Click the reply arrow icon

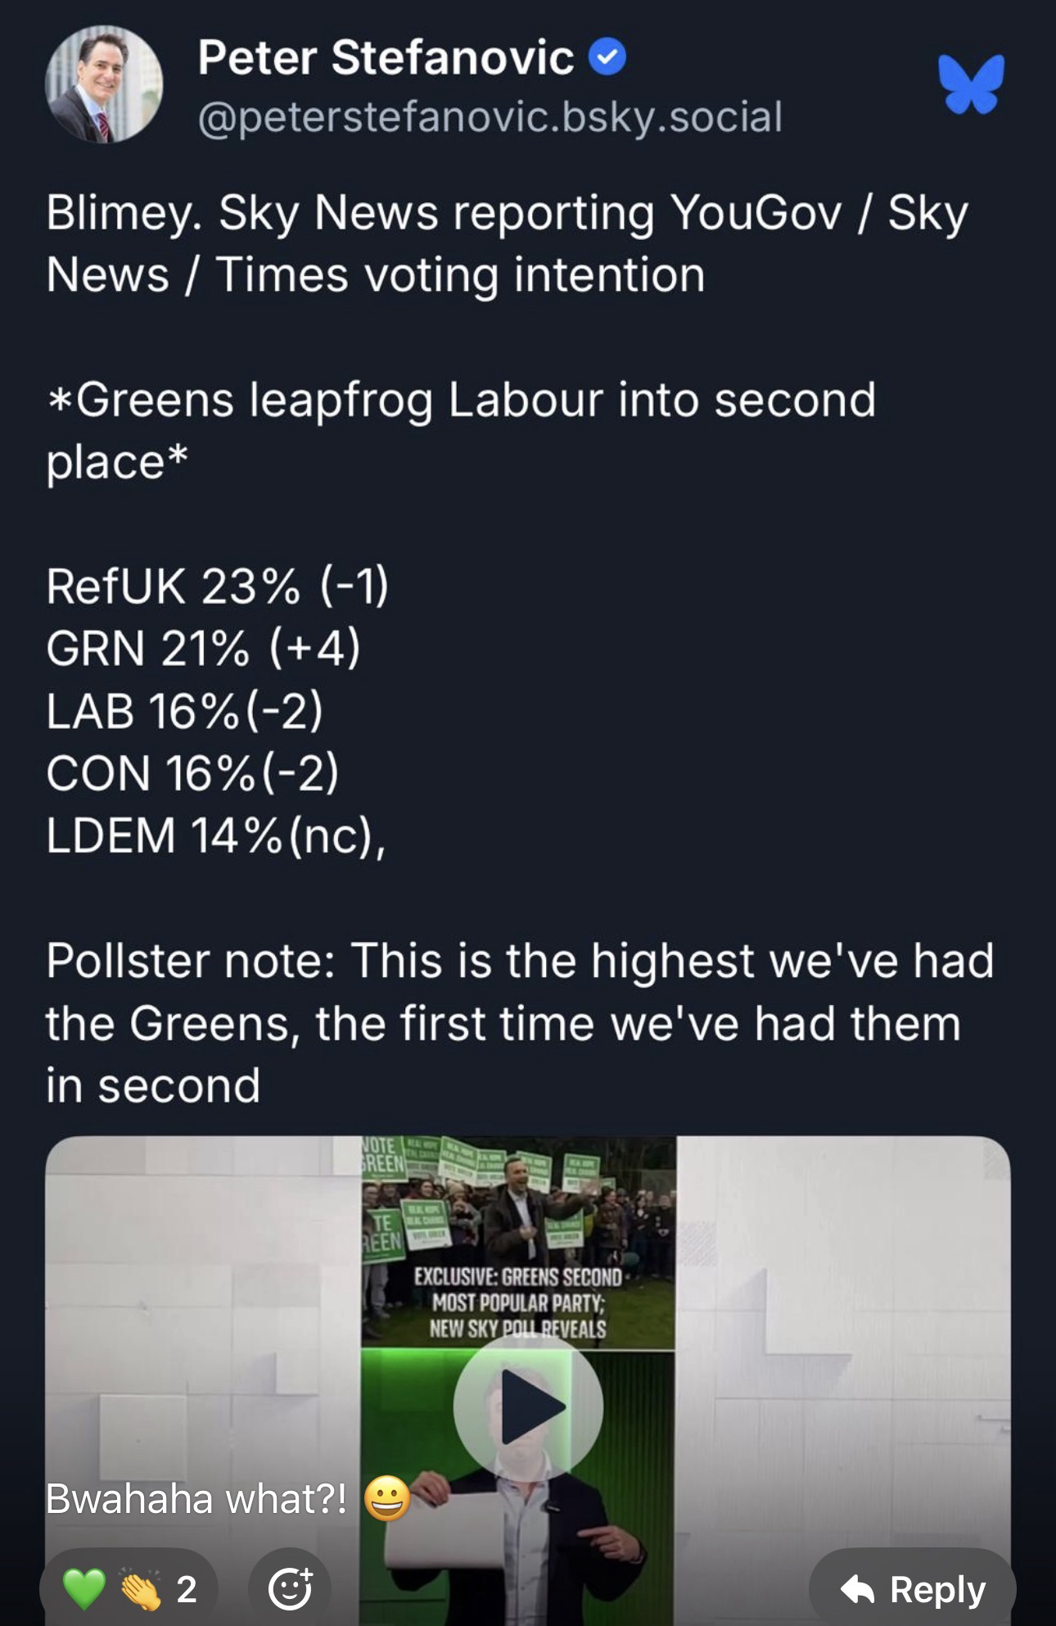pos(858,1589)
